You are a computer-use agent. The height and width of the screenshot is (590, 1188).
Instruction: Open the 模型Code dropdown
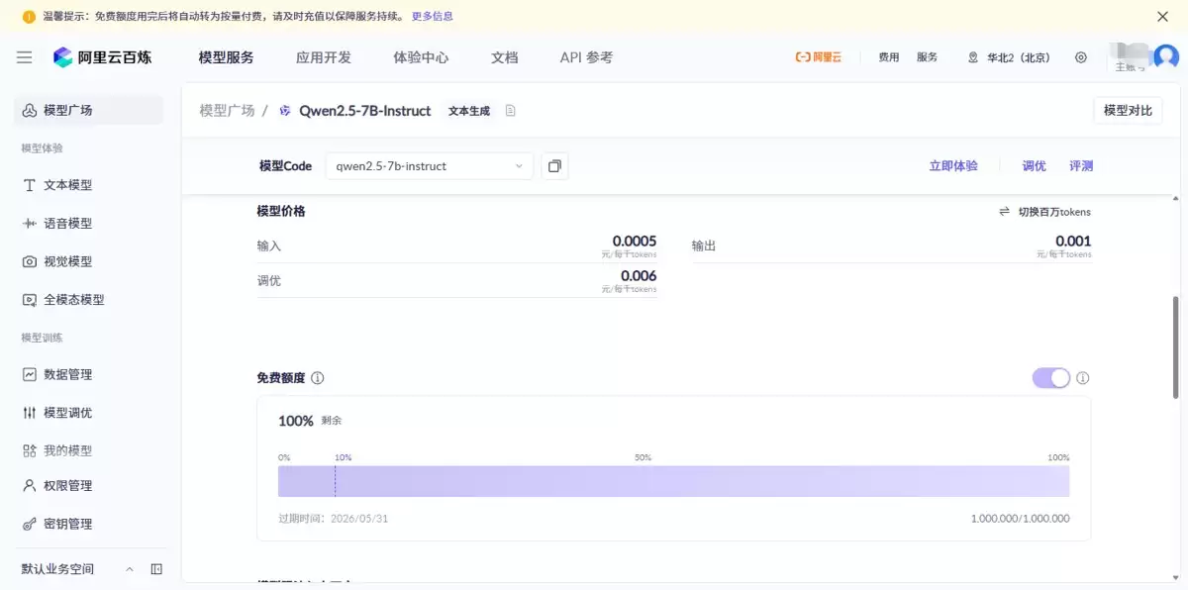click(x=430, y=165)
